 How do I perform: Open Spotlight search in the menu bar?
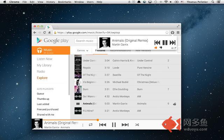pyautogui.click(x=213, y=2)
